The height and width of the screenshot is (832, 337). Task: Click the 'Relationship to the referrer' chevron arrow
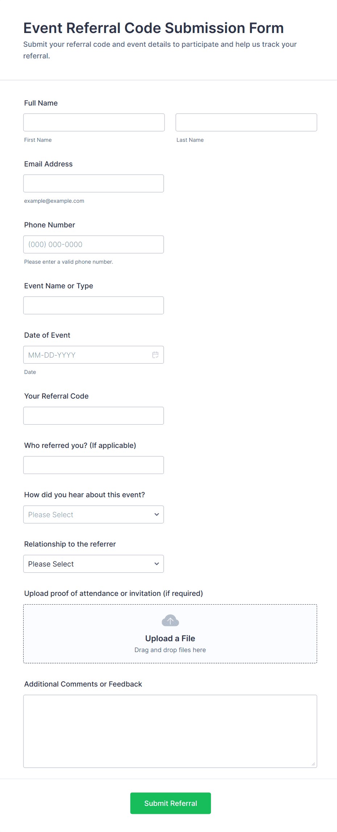point(157,564)
